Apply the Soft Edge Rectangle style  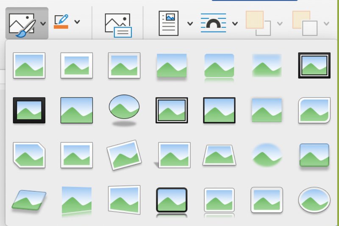[x=267, y=66]
